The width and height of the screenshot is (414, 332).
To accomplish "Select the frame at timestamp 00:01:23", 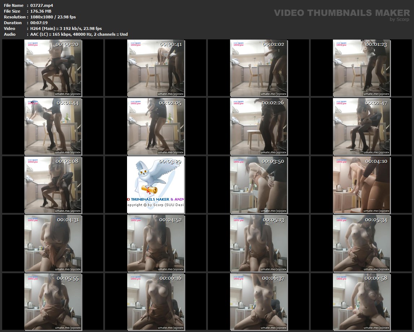I will pyautogui.click(x=362, y=68).
